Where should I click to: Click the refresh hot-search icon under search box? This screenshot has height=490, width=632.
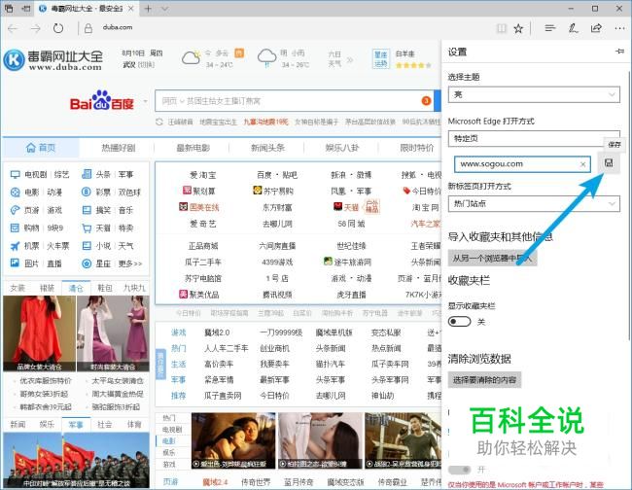click(x=159, y=122)
